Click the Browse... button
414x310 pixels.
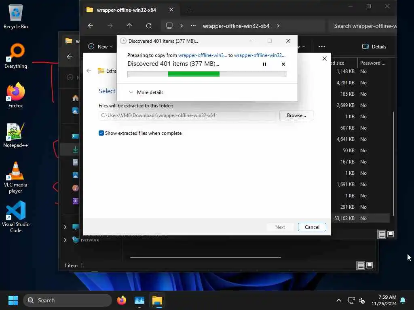pos(296,115)
